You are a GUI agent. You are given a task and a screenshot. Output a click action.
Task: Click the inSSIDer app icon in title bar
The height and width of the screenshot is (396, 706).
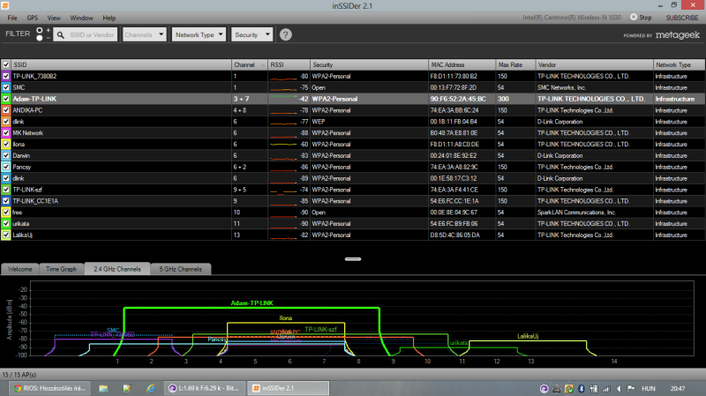pyautogui.click(x=5, y=5)
